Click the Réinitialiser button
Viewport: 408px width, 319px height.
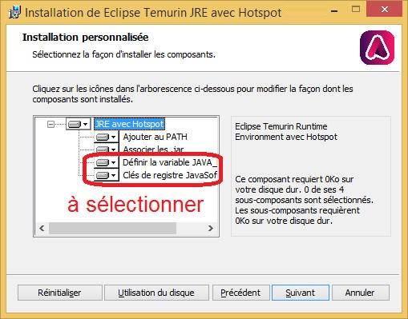point(59,293)
